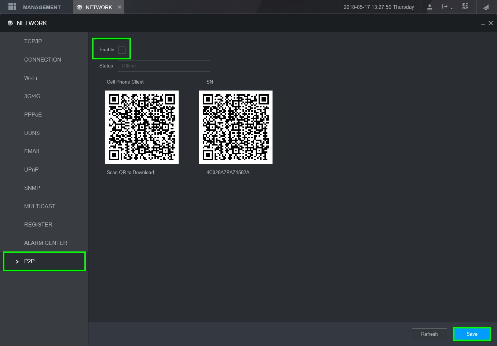The width and height of the screenshot is (497, 346).
Task: Click the Refresh button
Action: [429, 334]
